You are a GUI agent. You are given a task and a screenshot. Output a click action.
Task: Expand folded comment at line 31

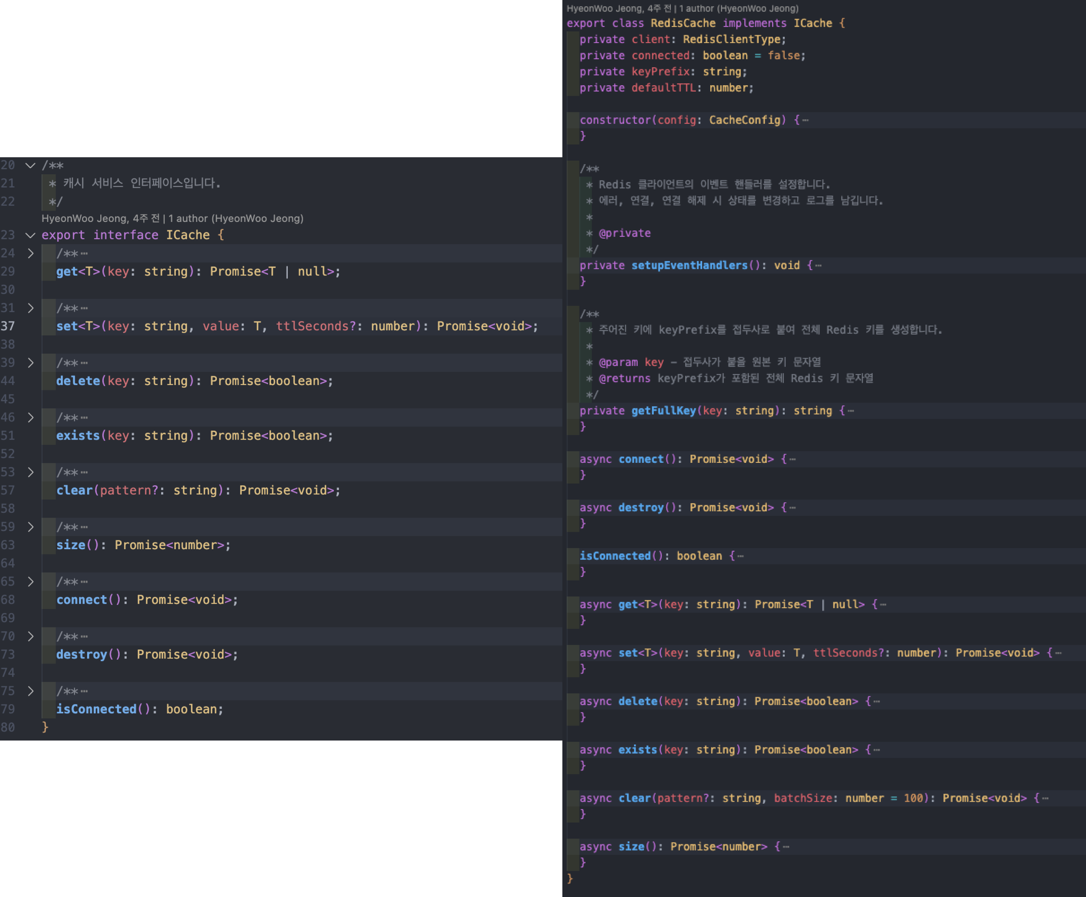[x=31, y=308]
